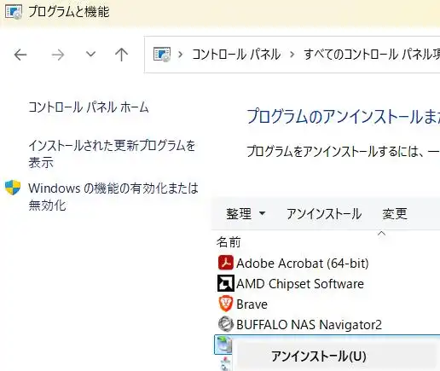This screenshot has width=440, height=371.
Task: Go up one level with Up arrow
Action: (x=121, y=55)
